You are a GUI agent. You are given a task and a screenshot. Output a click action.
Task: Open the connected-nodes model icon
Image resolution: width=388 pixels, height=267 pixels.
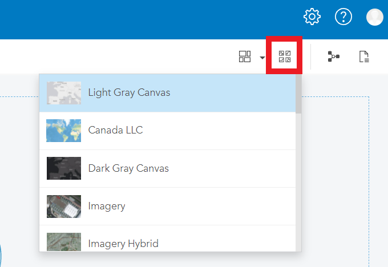point(333,56)
